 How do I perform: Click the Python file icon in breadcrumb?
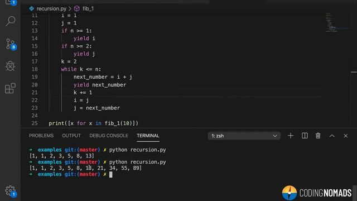32,9
